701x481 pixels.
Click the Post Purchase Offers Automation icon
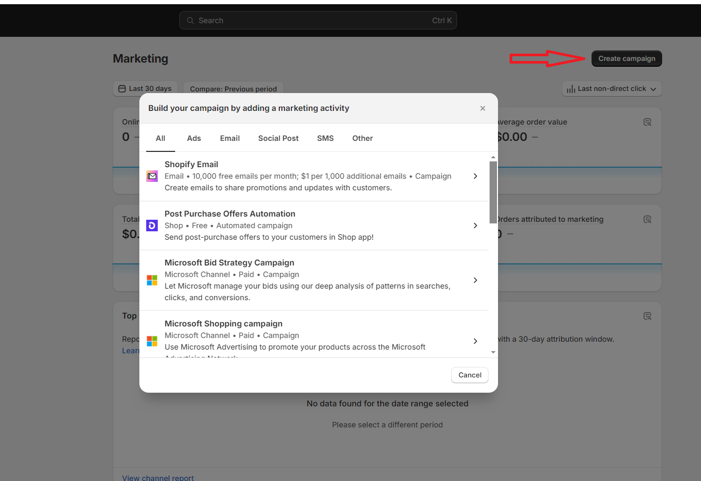[x=152, y=226]
